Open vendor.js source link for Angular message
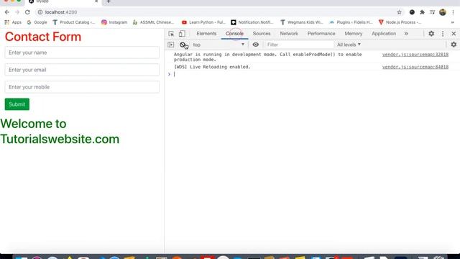Image resolution: width=460 pixels, height=259 pixels. (415, 55)
